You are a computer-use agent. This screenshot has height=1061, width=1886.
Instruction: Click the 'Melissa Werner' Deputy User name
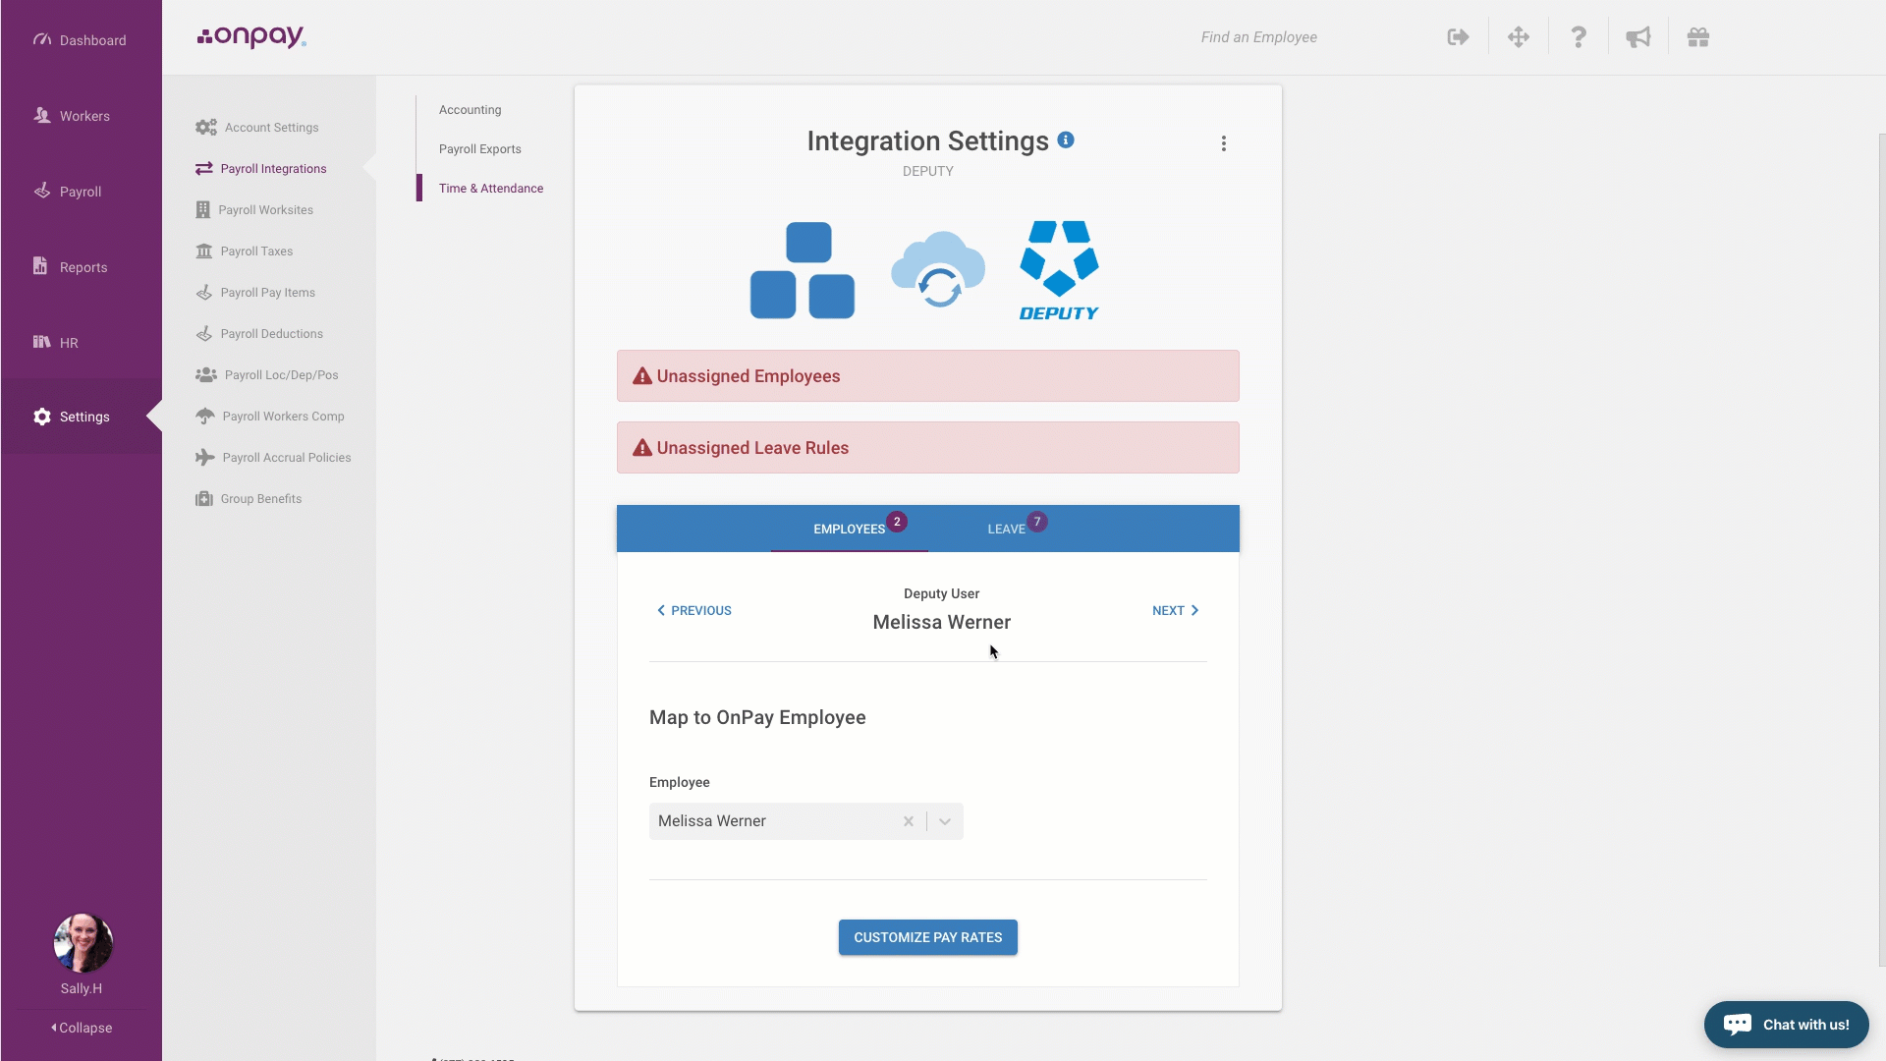click(941, 623)
